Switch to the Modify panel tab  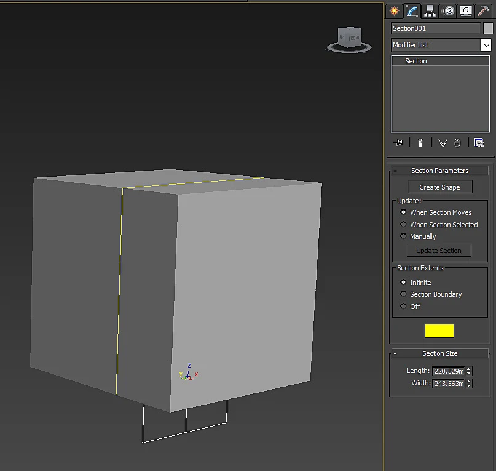(412, 11)
